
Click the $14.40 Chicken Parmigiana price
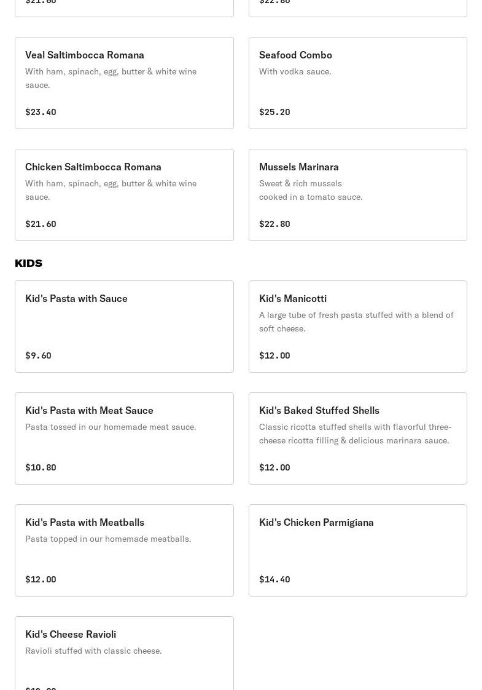[x=274, y=579]
